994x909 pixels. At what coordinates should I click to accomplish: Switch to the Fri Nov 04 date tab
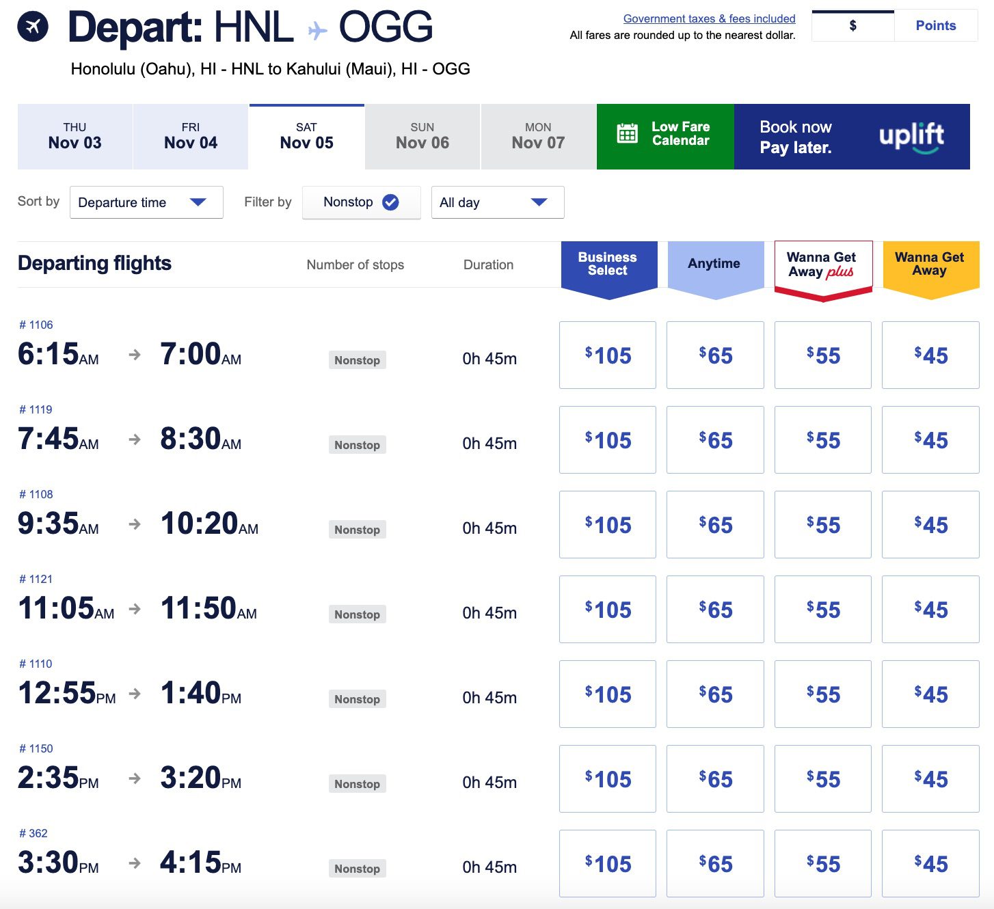pos(190,136)
